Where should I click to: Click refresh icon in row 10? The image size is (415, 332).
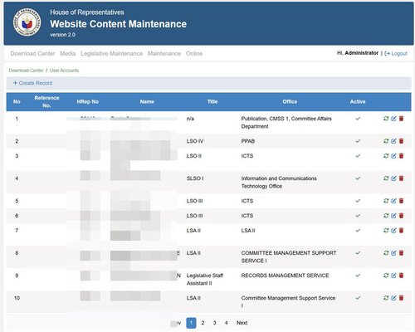386,298
